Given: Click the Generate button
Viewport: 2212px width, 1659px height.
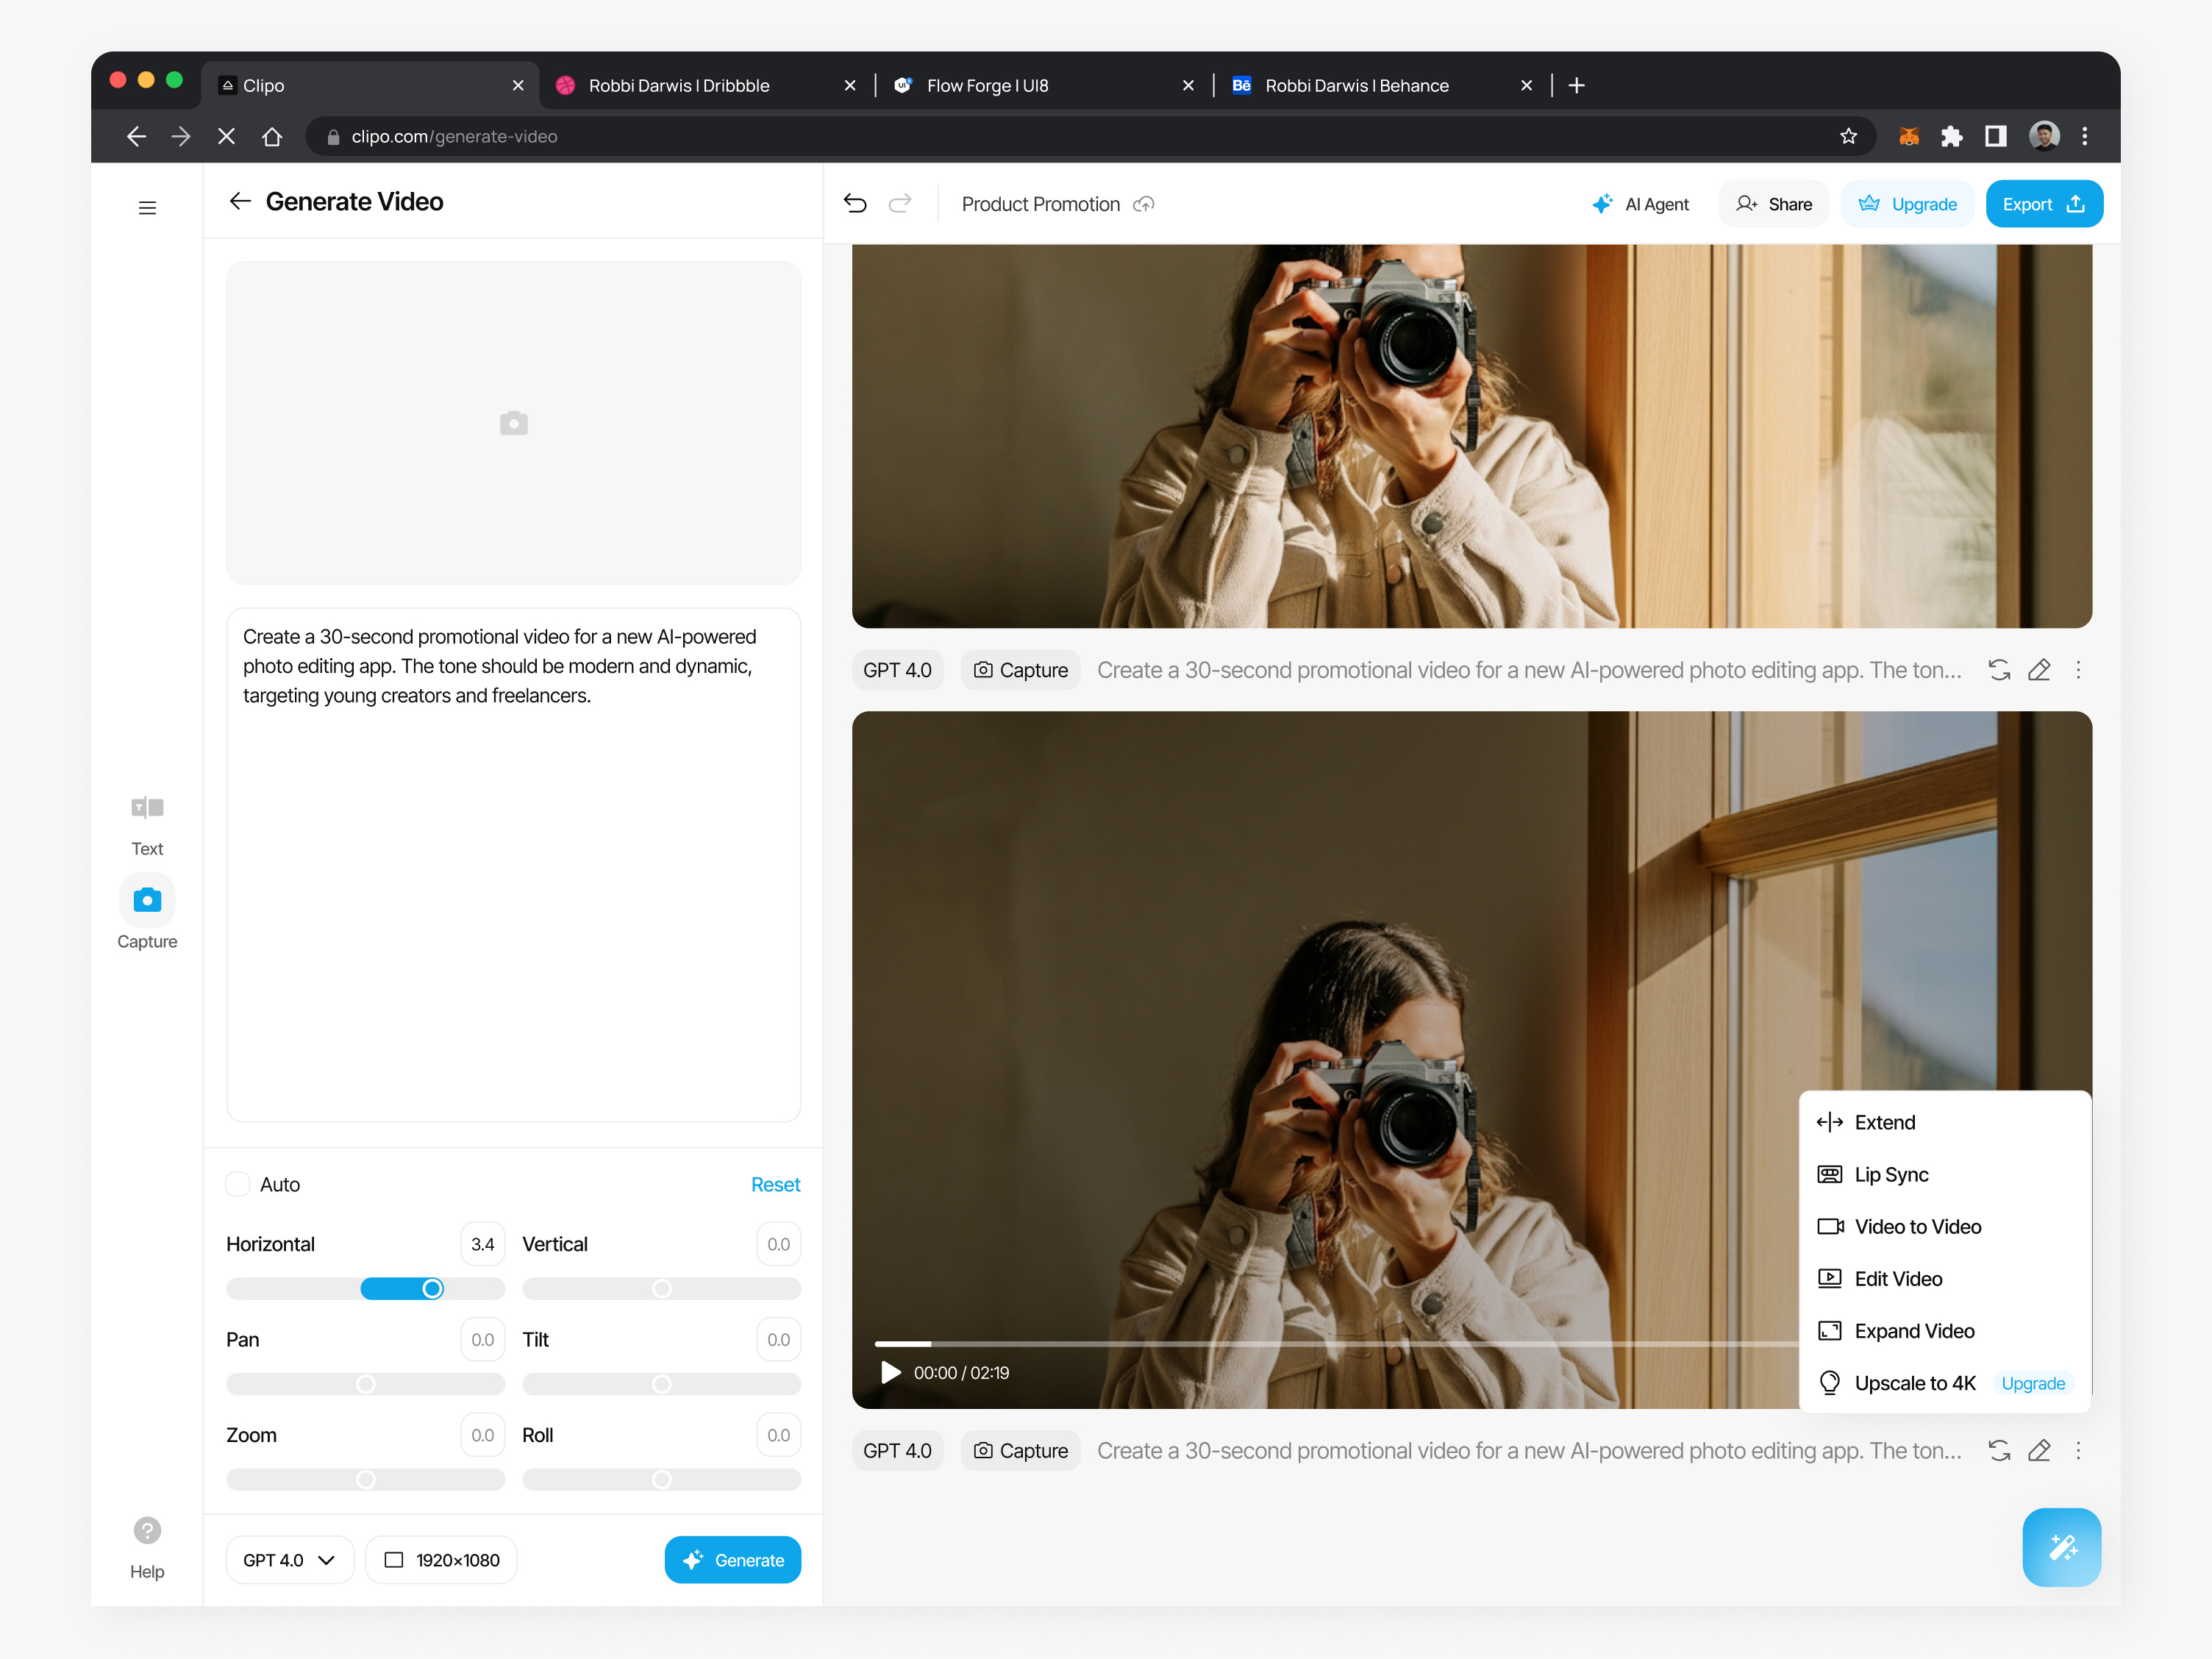Looking at the screenshot, I should click(733, 1559).
